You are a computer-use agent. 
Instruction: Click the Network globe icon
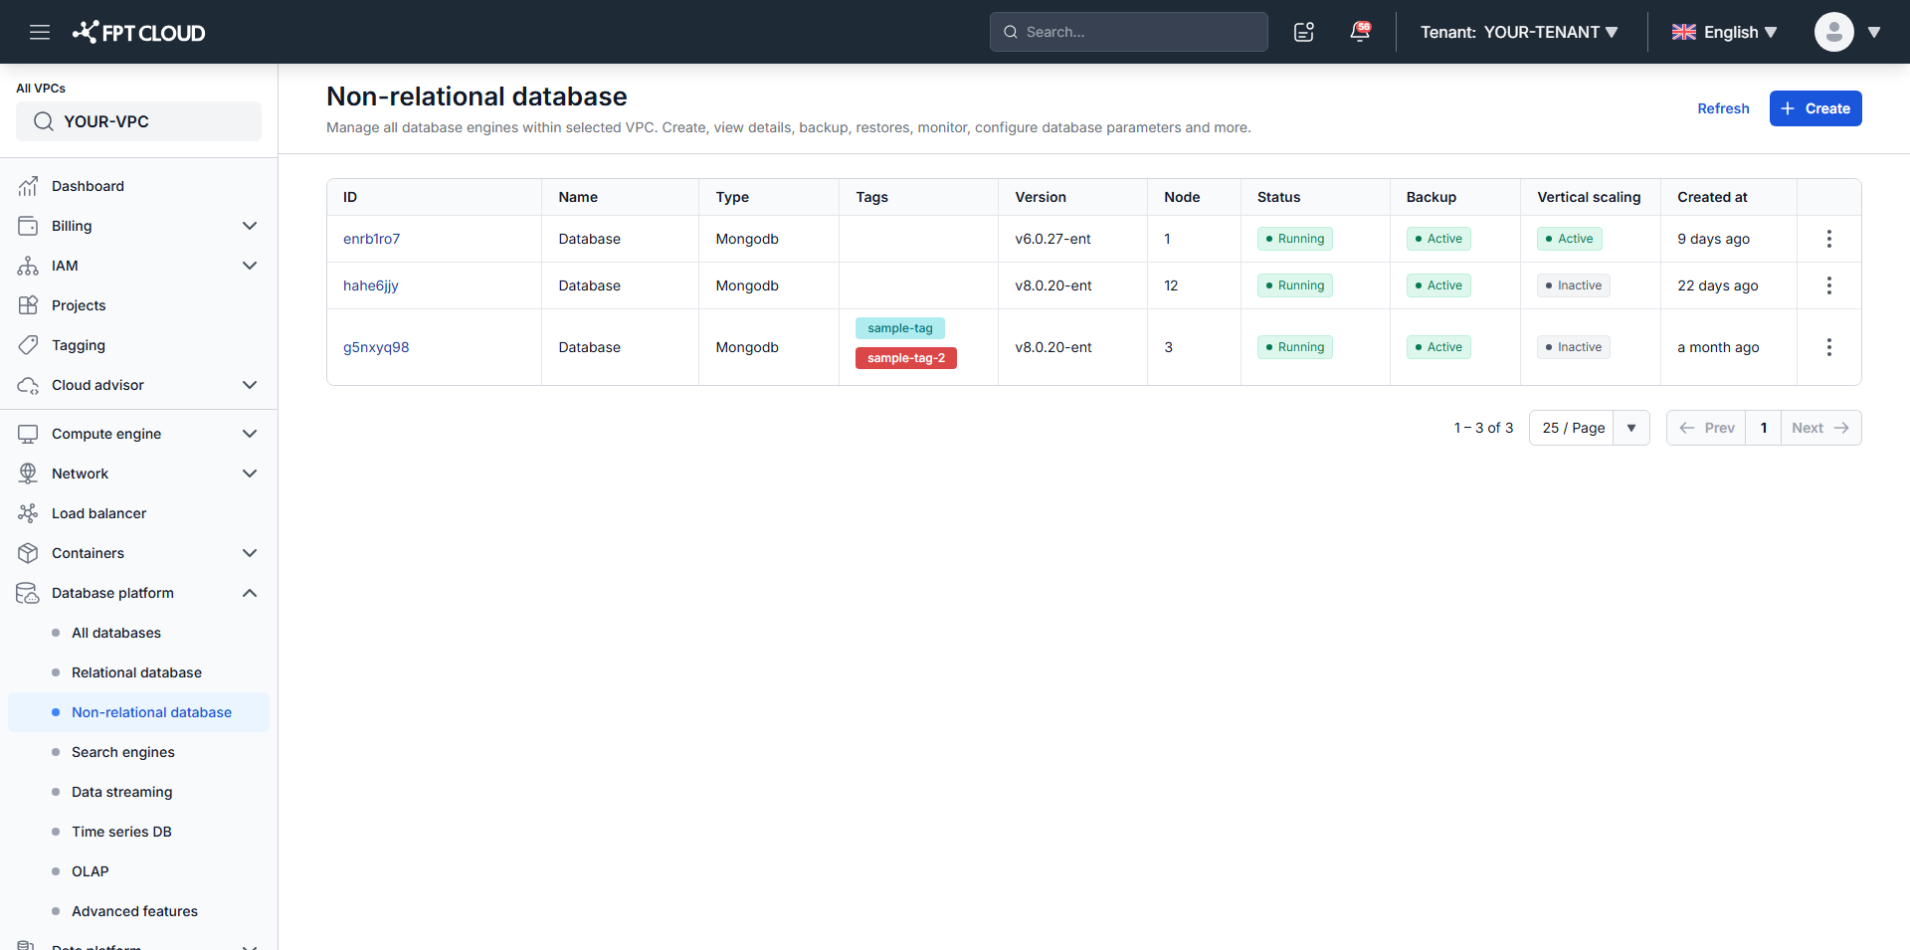28,474
